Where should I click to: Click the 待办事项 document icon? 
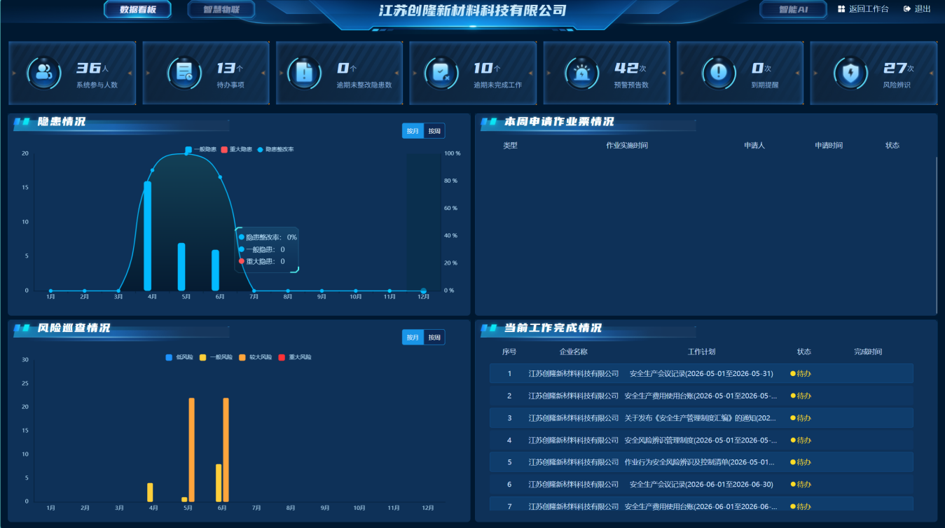click(x=184, y=72)
